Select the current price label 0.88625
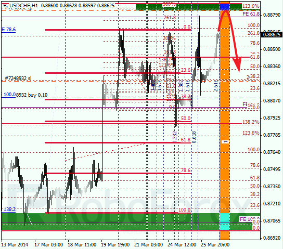The width and height of the screenshot is (283, 249). [x=272, y=34]
